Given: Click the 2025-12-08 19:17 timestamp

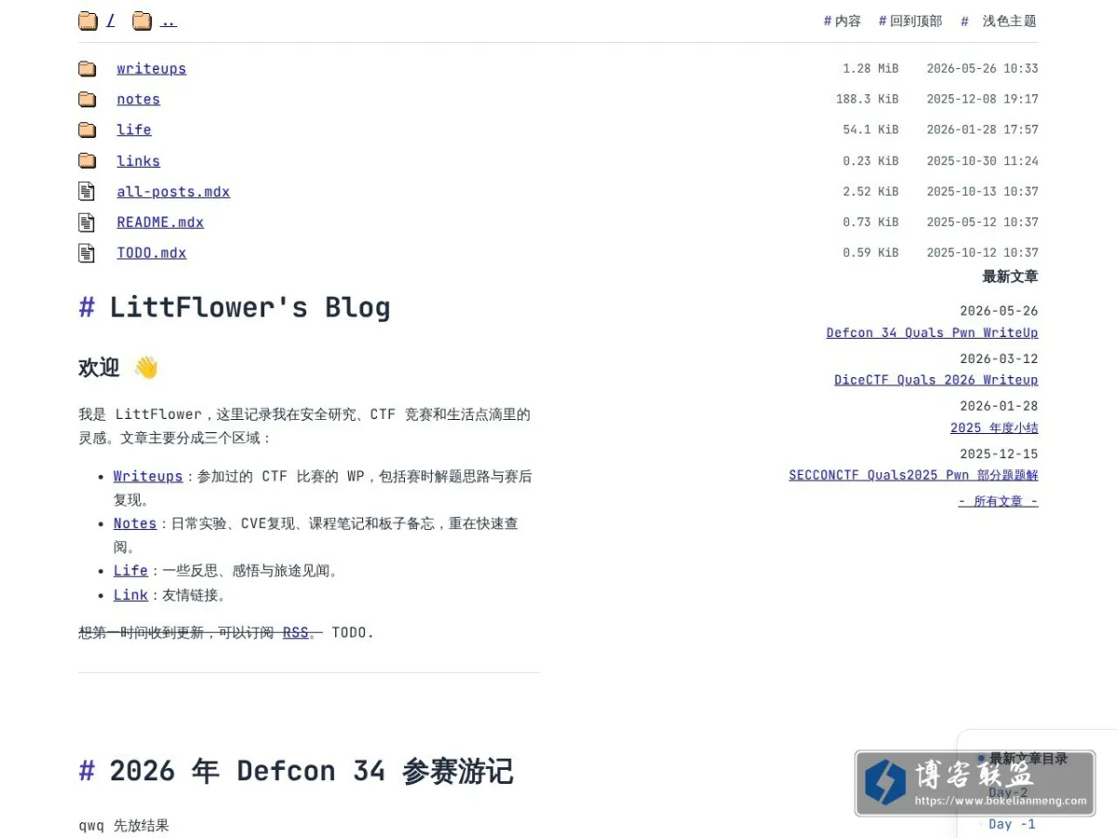Looking at the screenshot, I should point(982,100).
